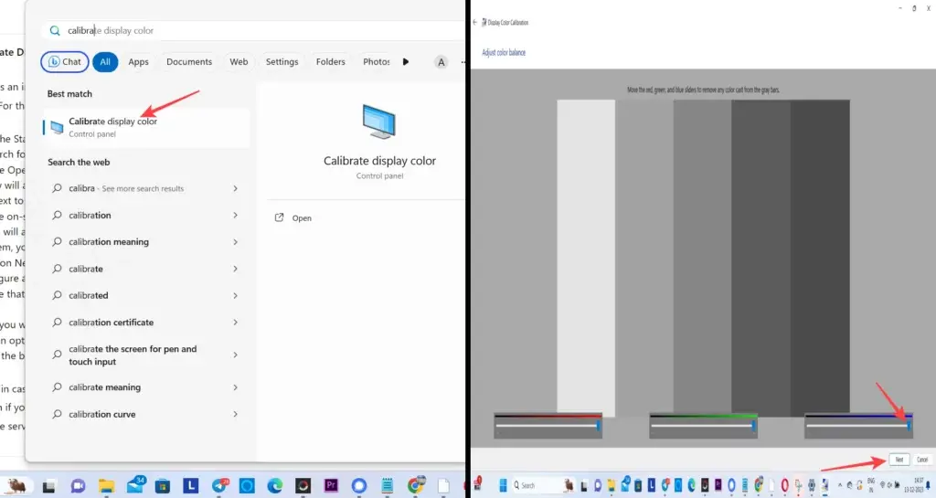Open DaVinci Resolve from the left taskbar

point(303,486)
